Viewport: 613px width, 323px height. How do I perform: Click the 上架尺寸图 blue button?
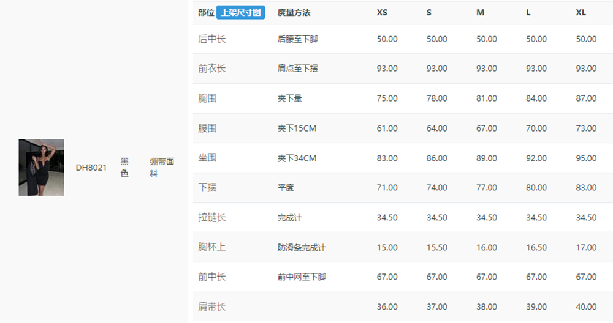(x=241, y=12)
